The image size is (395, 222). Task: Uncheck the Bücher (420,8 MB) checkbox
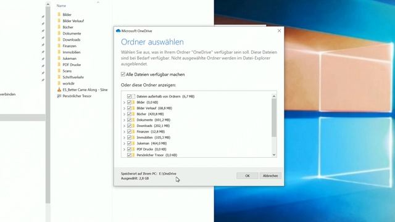click(129, 114)
